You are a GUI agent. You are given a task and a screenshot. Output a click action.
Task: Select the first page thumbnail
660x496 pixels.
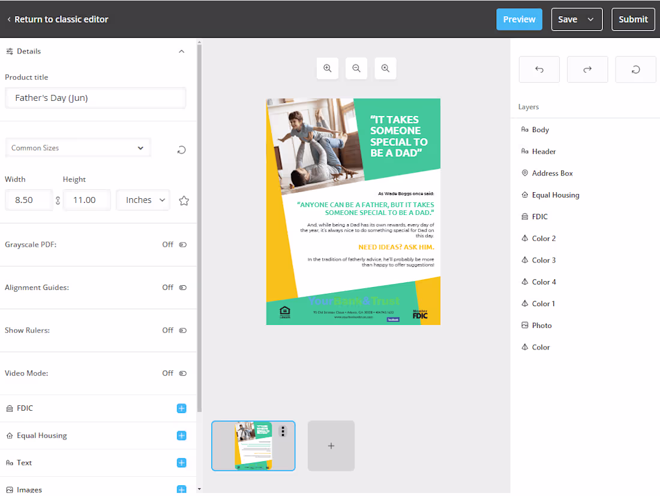[x=253, y=446]
